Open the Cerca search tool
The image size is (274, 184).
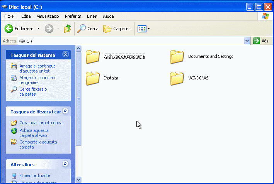[88, 29]
